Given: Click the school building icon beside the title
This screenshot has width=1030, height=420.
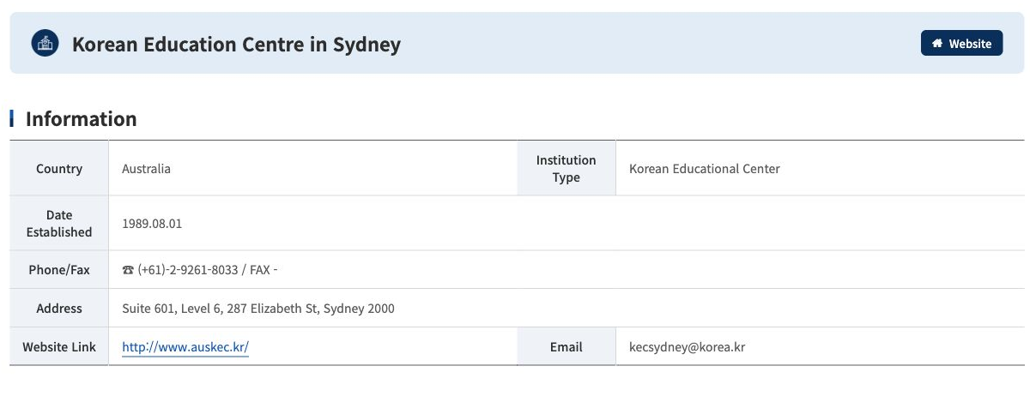Looking at the screenshot, I should coord(45,43).
